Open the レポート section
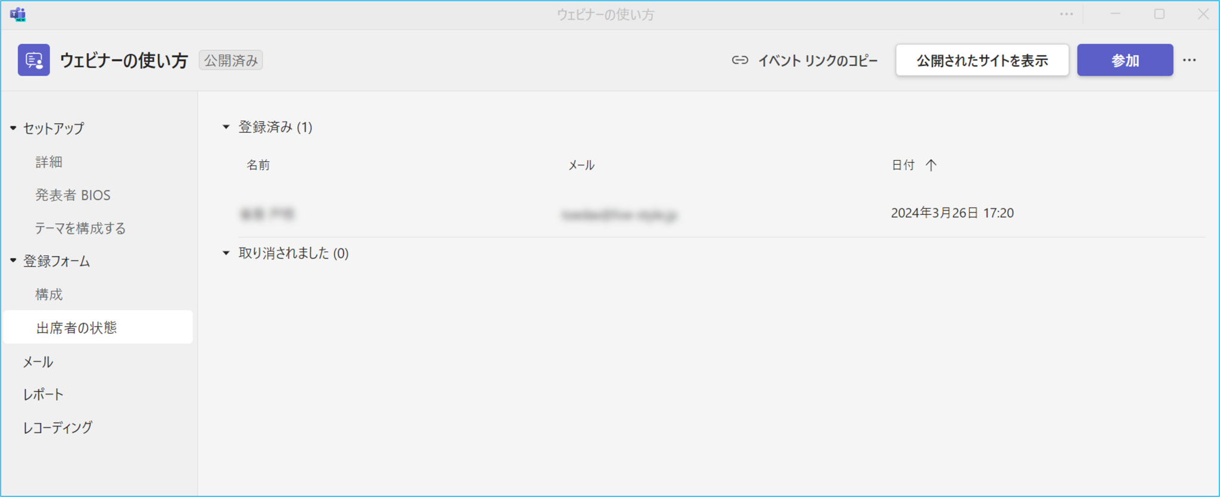The height and width of the screenshot is (497, 1220). pos(43,395)
